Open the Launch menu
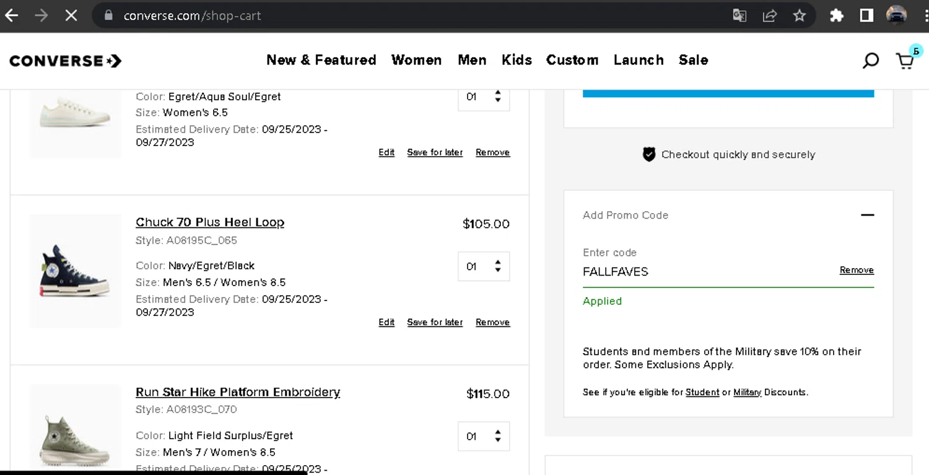Screen dimensions: 929x475 [639, 60]
